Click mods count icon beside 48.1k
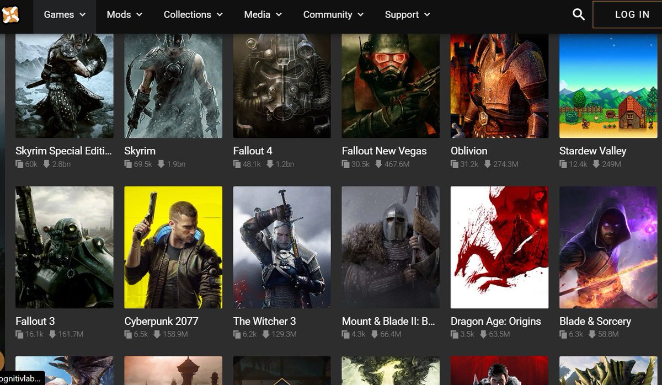662x385 pixels. pos(237,164)
